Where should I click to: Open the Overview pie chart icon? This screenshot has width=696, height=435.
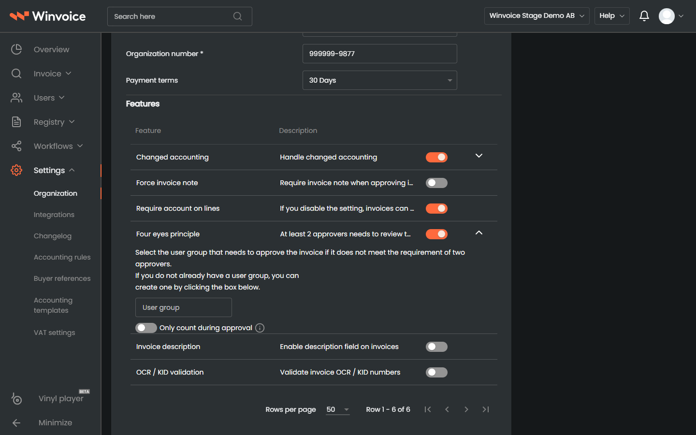[x=16, y=49]
